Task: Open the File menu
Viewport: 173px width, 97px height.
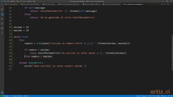Action: [5, 1]
